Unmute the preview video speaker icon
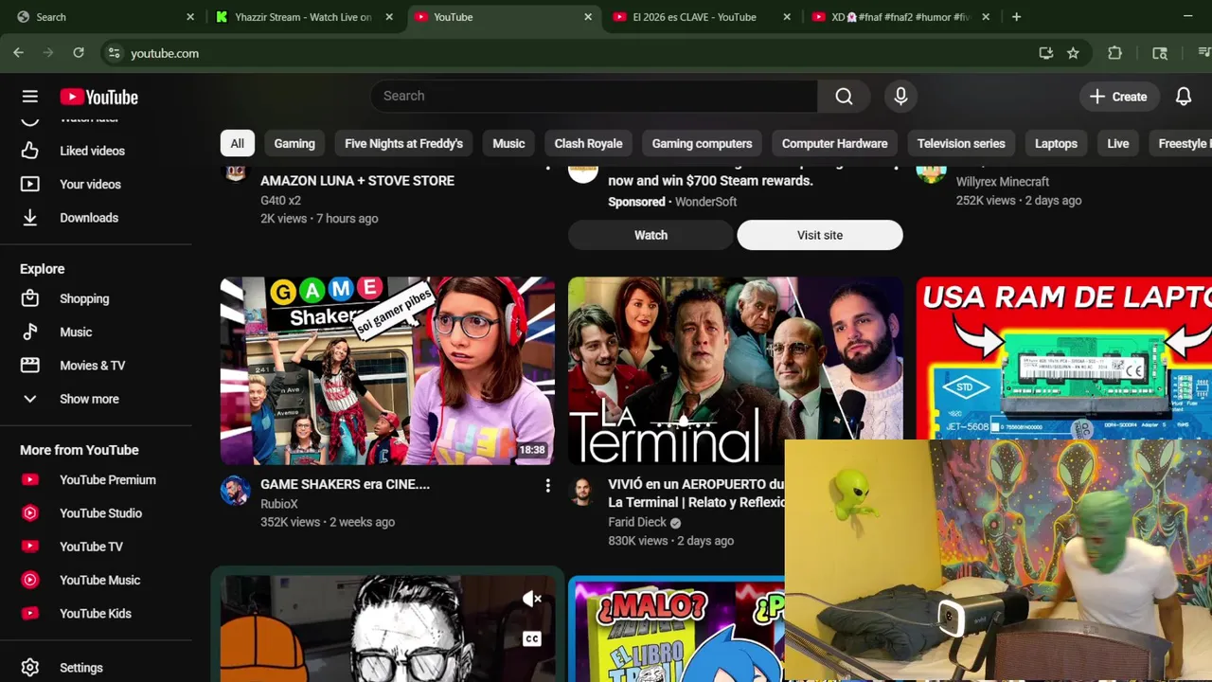 pyautogui.click(x=532, y=599)
